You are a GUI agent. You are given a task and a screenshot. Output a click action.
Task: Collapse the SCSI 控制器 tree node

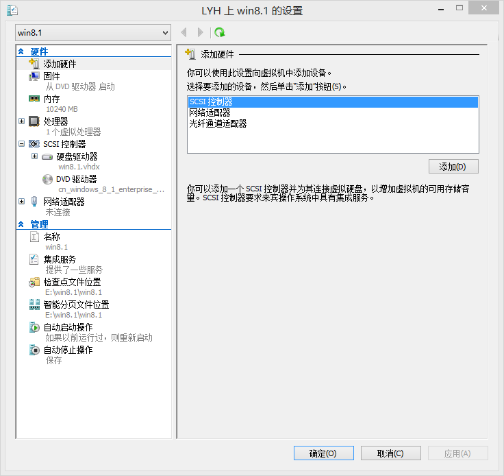[x=21, y=143]
